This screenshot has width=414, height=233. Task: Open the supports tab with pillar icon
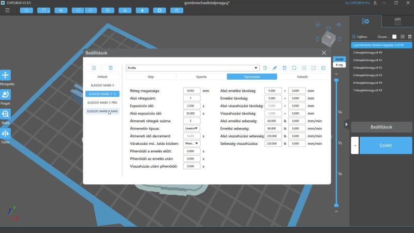click(x=397, y=21)
